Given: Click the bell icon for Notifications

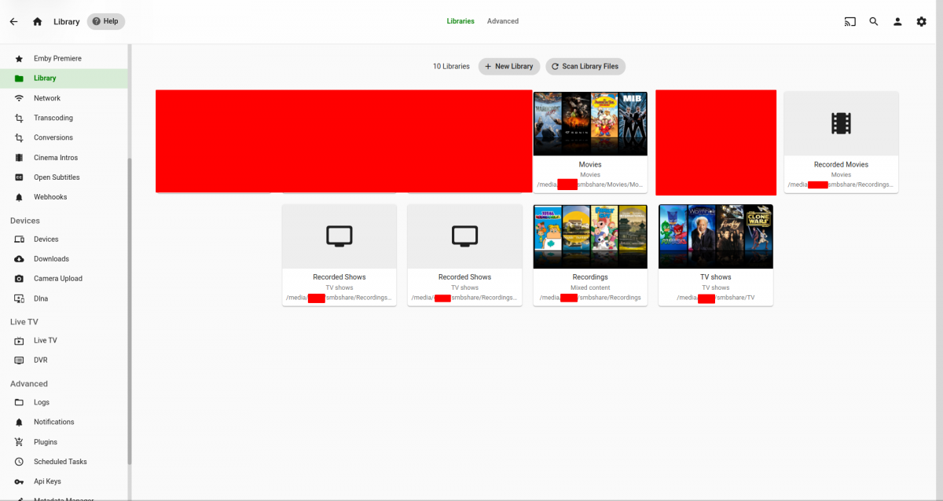Looking at the screenshot, I should pos(19,422).
